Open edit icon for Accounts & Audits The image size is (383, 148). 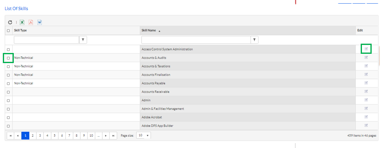tap(366, 57)
